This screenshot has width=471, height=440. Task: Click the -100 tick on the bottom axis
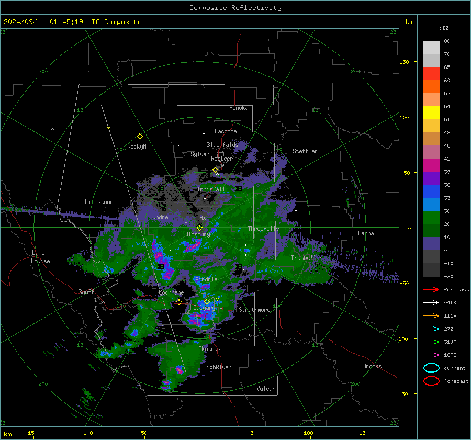[x=86, y=433]
